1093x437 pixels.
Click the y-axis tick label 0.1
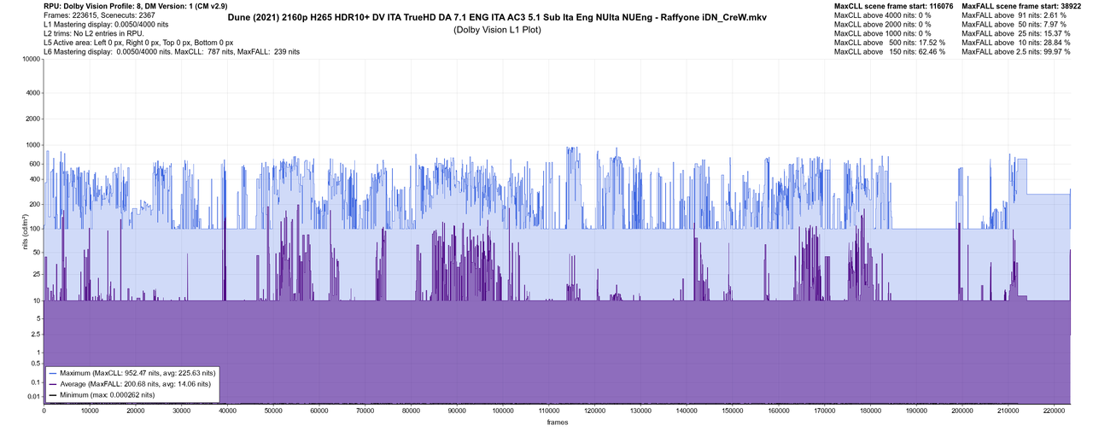pos(35,383)
